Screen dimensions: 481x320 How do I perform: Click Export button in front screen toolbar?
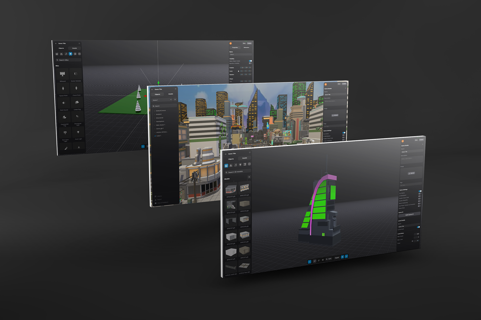pyautogui.click(x=337, y=258)
